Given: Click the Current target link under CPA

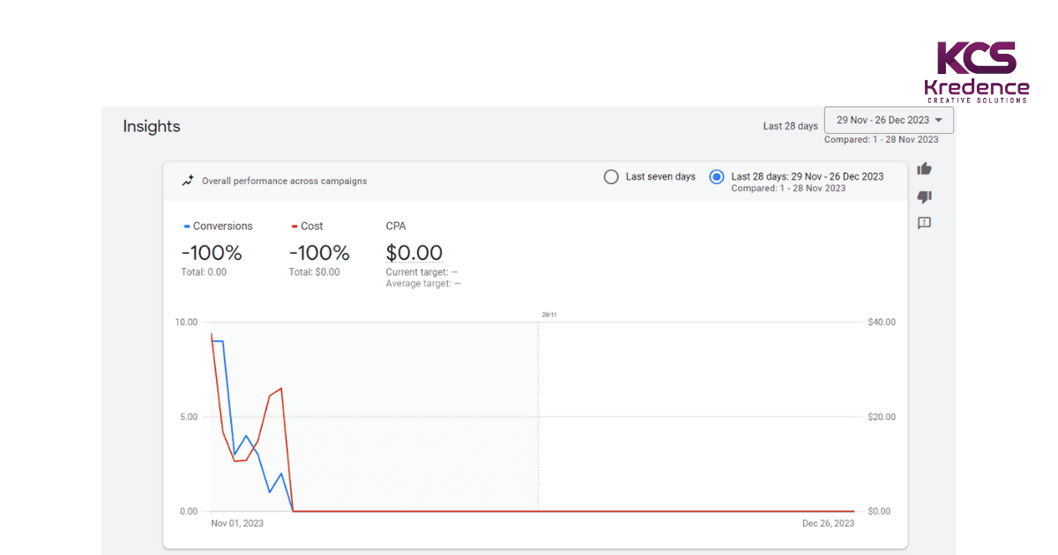Looking at the screenshot, I should click(x=421, y=271).
